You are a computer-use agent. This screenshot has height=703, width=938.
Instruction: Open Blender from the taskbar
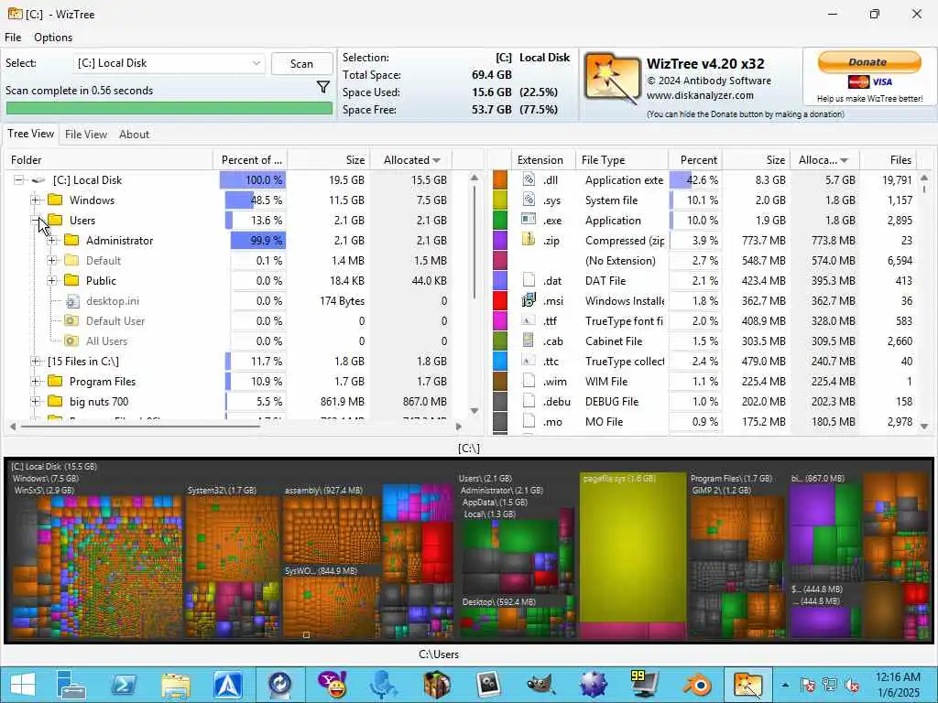coord(697,685)
